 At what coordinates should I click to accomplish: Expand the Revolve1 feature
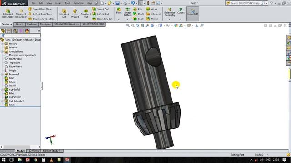click(x=2, y=74)
